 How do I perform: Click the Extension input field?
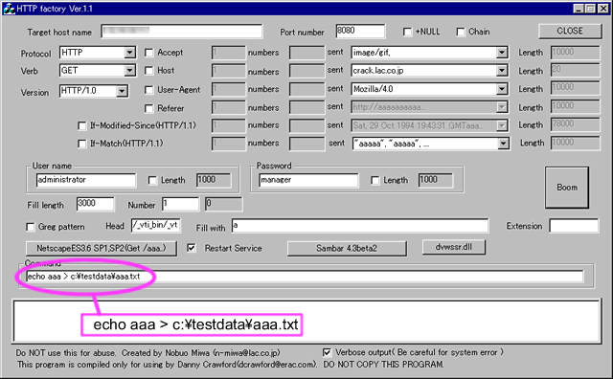(x=574, y=226)
